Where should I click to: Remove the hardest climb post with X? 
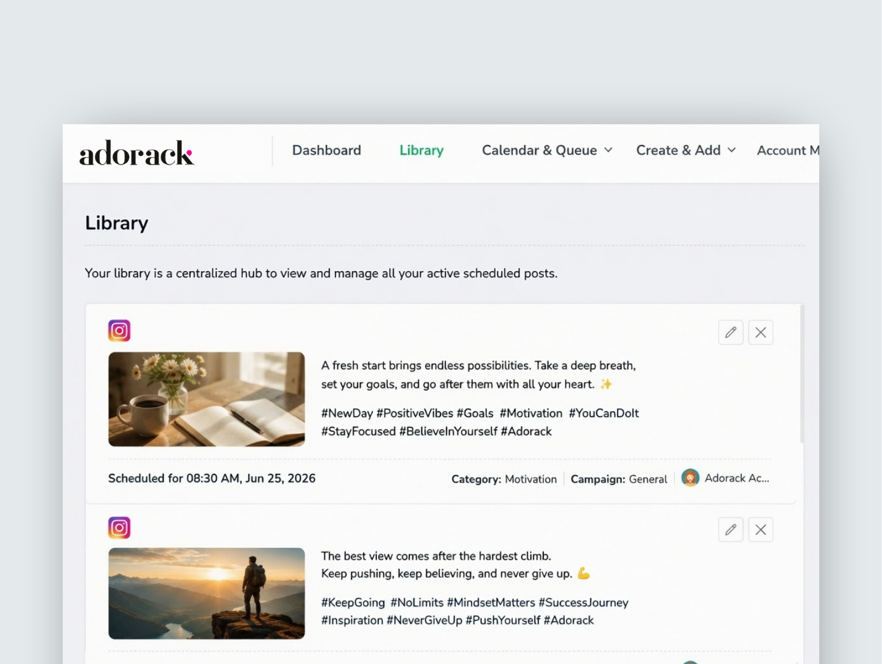761,529
